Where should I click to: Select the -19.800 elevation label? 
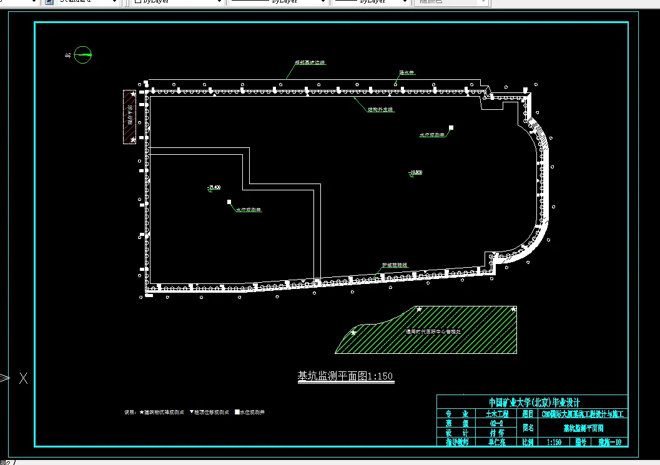pos(415,172)
